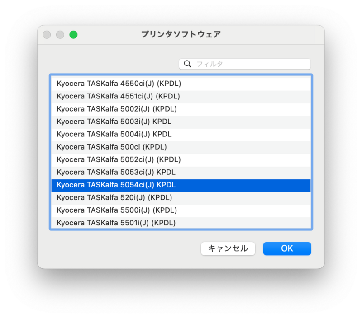Click the grayed-out minimize window button

point(60,35)
